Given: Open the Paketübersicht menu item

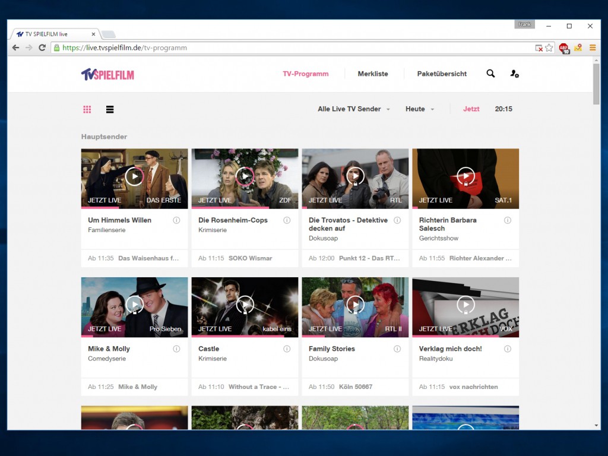Looking at the screenshot, I should (x=442, y=74).
